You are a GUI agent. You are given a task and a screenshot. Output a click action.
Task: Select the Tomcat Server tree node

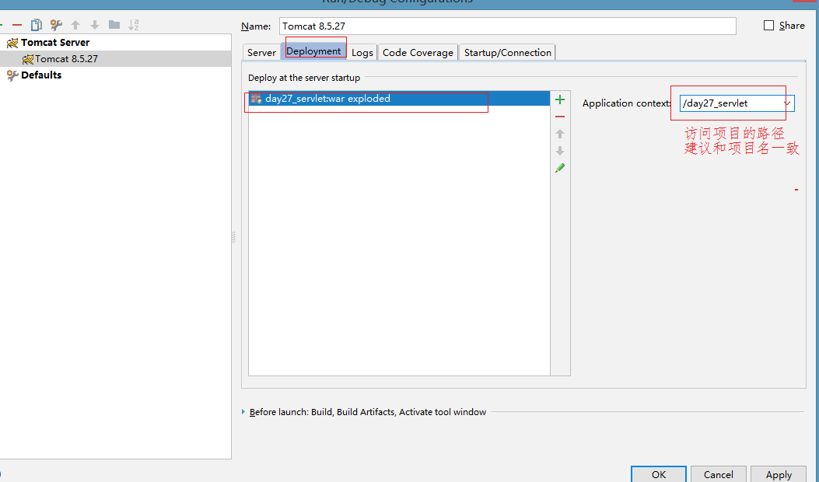[x=54, y=43]
